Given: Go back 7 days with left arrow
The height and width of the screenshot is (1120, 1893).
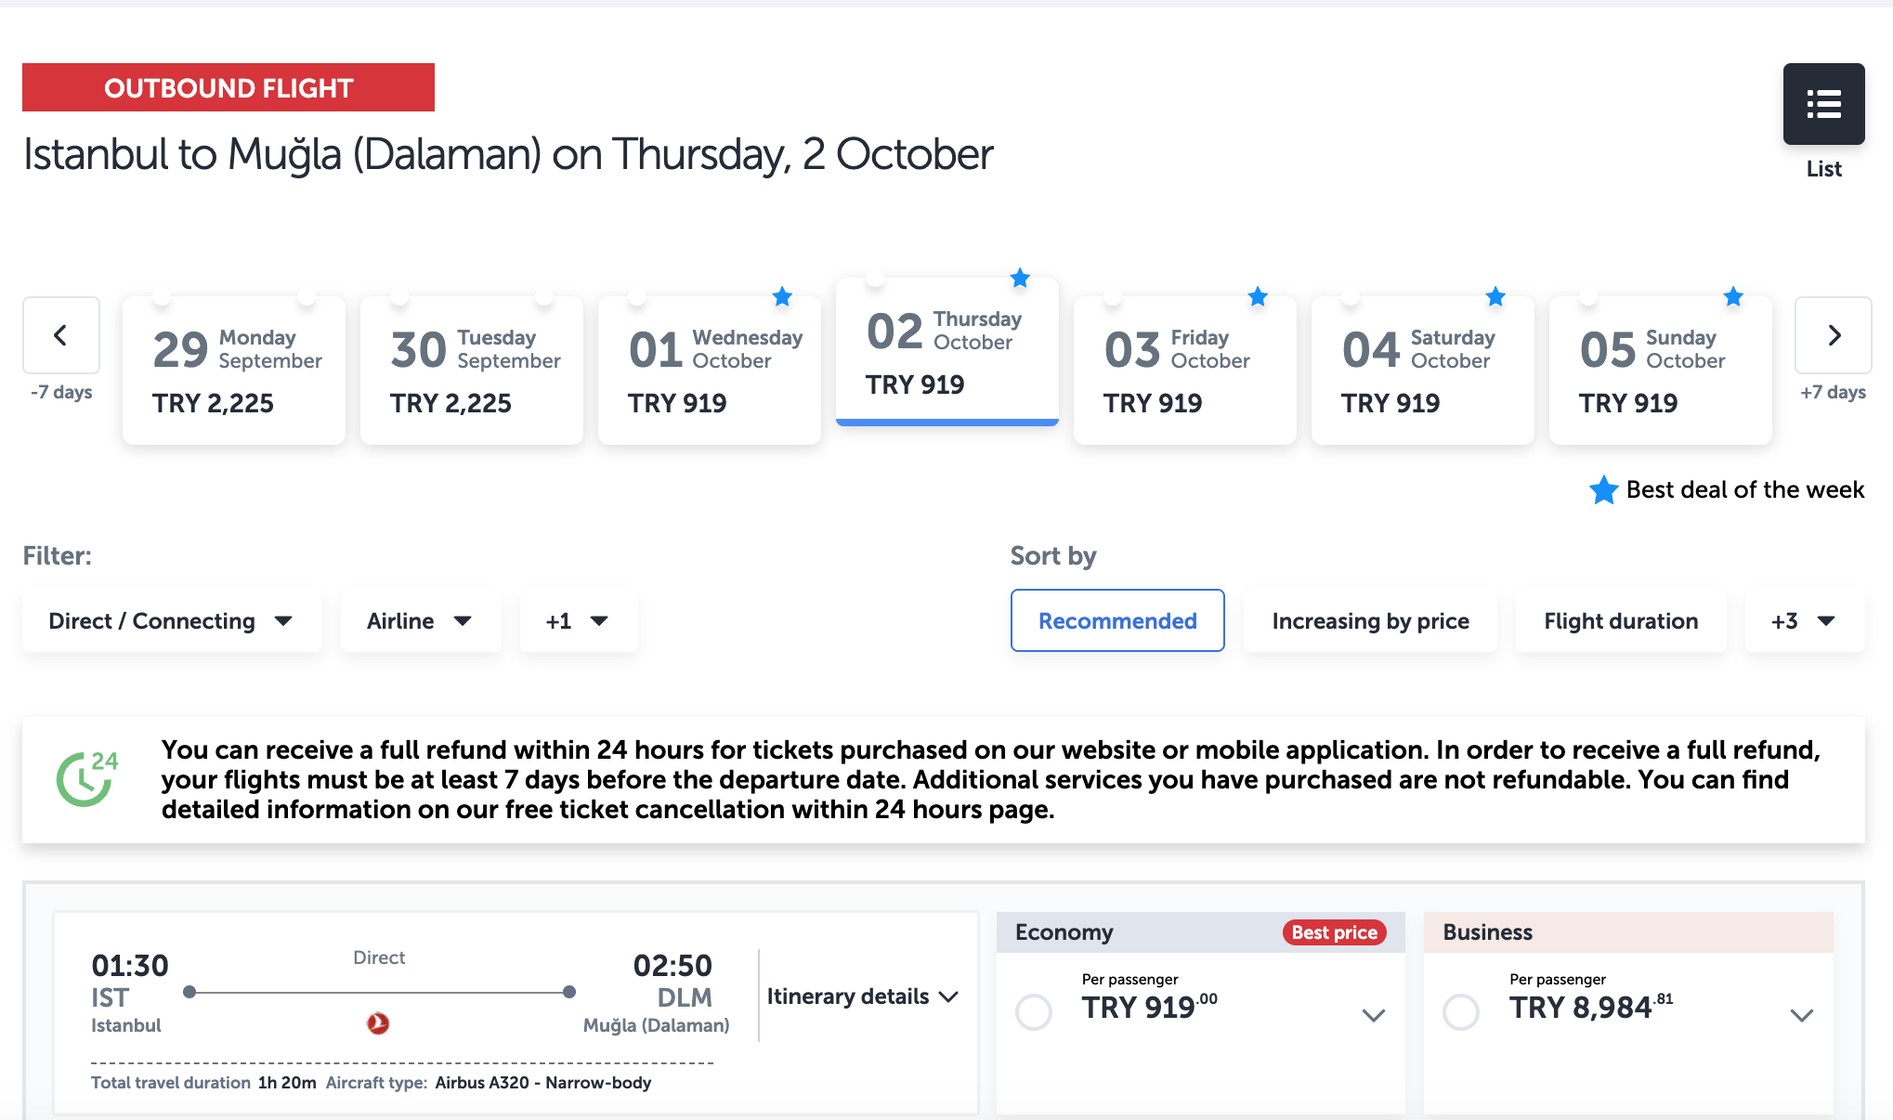Looking at the screenshot, I should tap(61, 335).
